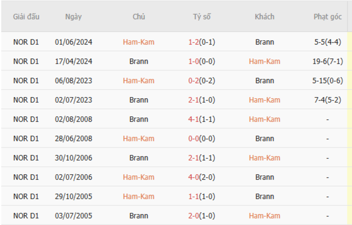Open the 4-1 match score

click(193, 119)
